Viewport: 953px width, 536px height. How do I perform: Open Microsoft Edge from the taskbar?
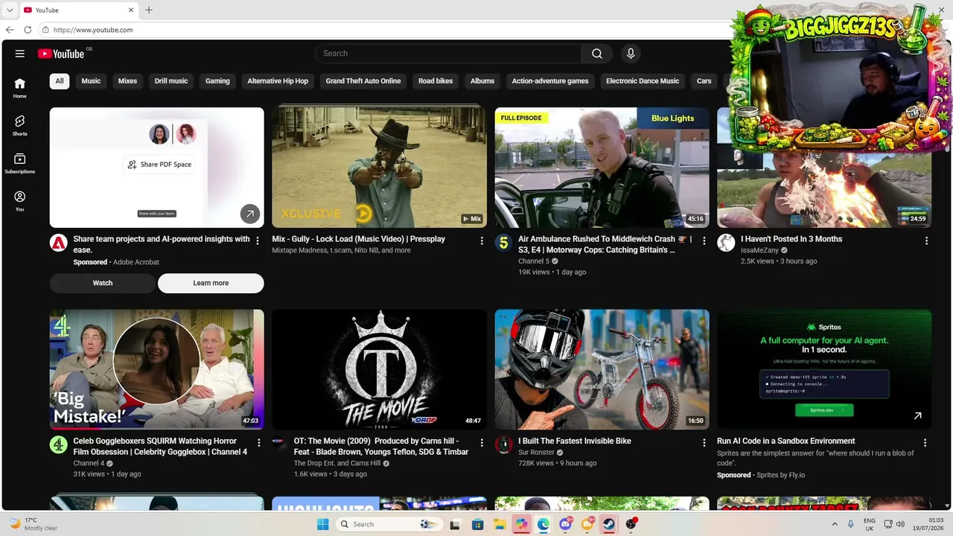(544, 524)
